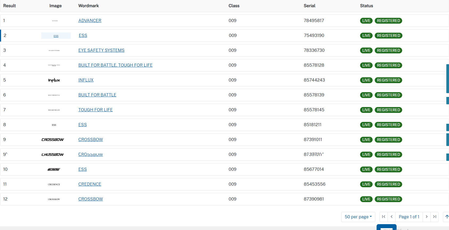Sort by the Wordmark column header
Image resolution: width=449 pixels, height=230 pixels.
pos(88,6)
